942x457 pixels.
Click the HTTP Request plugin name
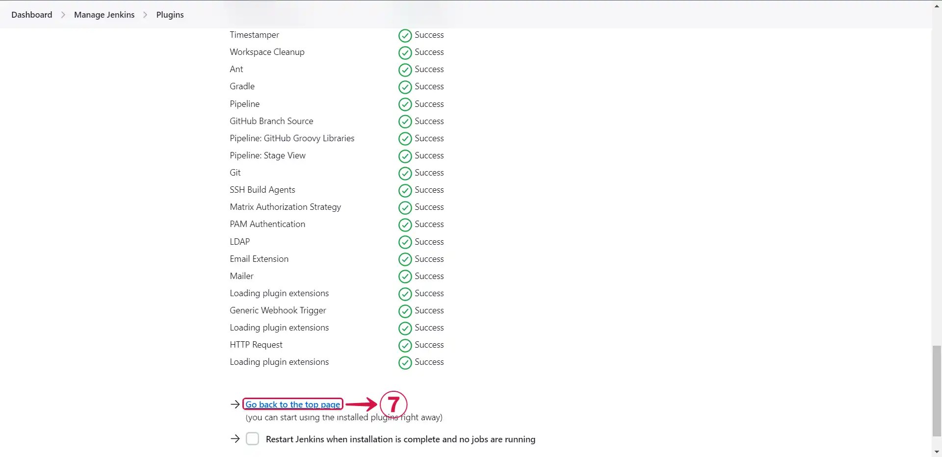pos(256,345)
